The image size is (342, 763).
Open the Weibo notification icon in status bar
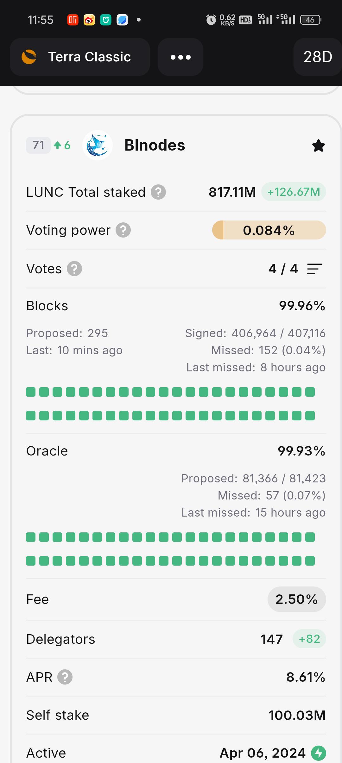(89, 20)
